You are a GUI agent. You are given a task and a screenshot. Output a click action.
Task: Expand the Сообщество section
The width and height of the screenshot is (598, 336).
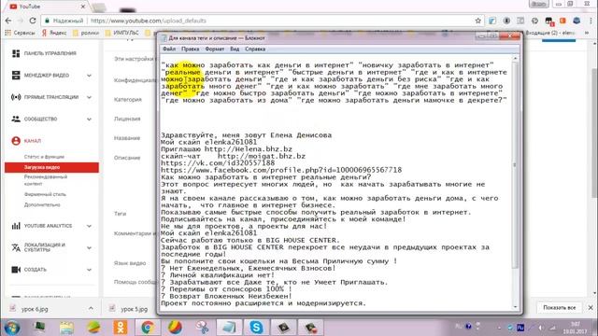pyautogui.click(x=89, y=119)
